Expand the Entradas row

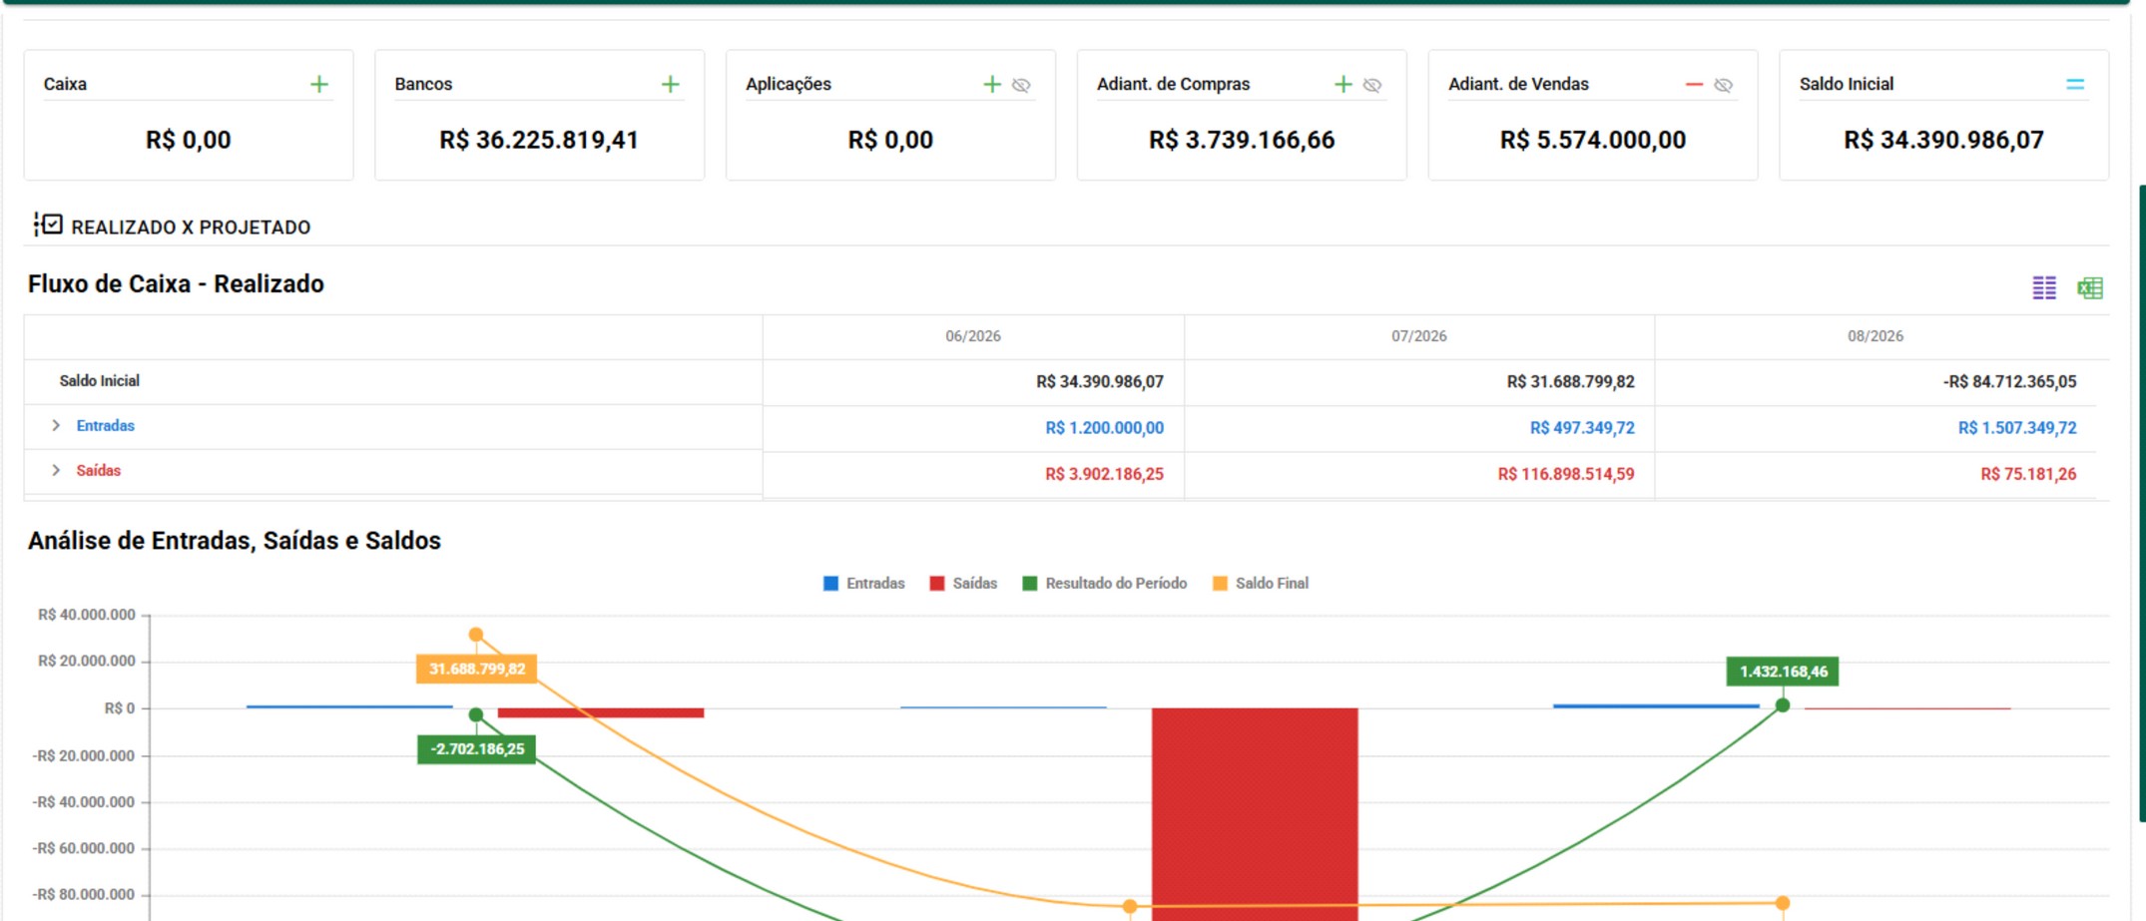tap(56, 426)
